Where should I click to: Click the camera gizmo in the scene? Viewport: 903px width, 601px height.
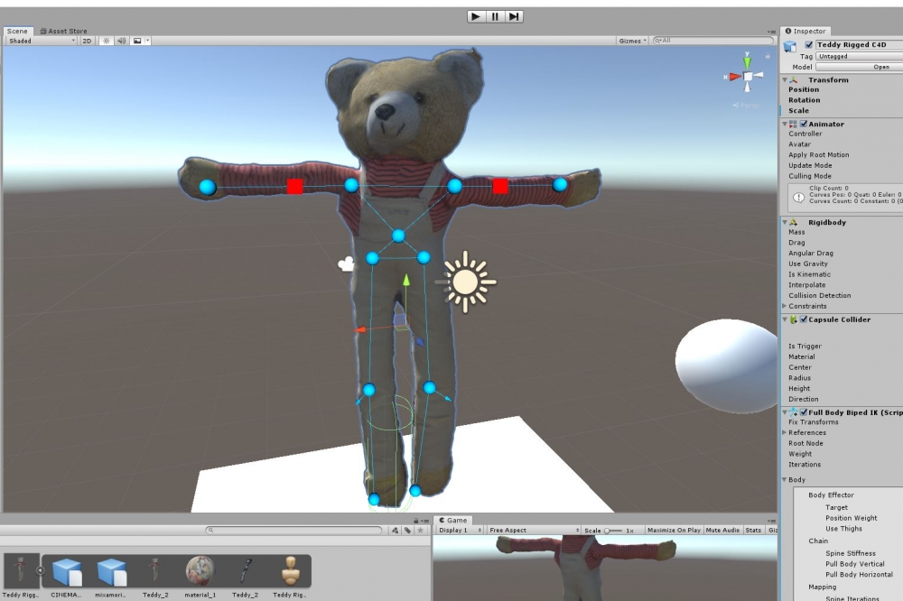click(x=346, y=264)
